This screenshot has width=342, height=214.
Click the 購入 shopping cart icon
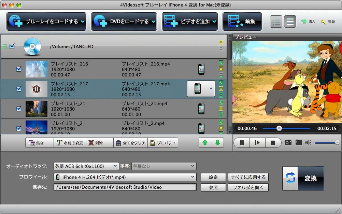pyautogui.click(x=303, y=22)
